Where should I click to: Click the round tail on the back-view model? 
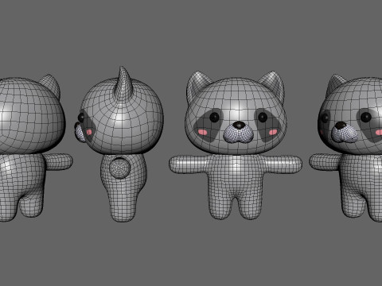click(119, 168)
